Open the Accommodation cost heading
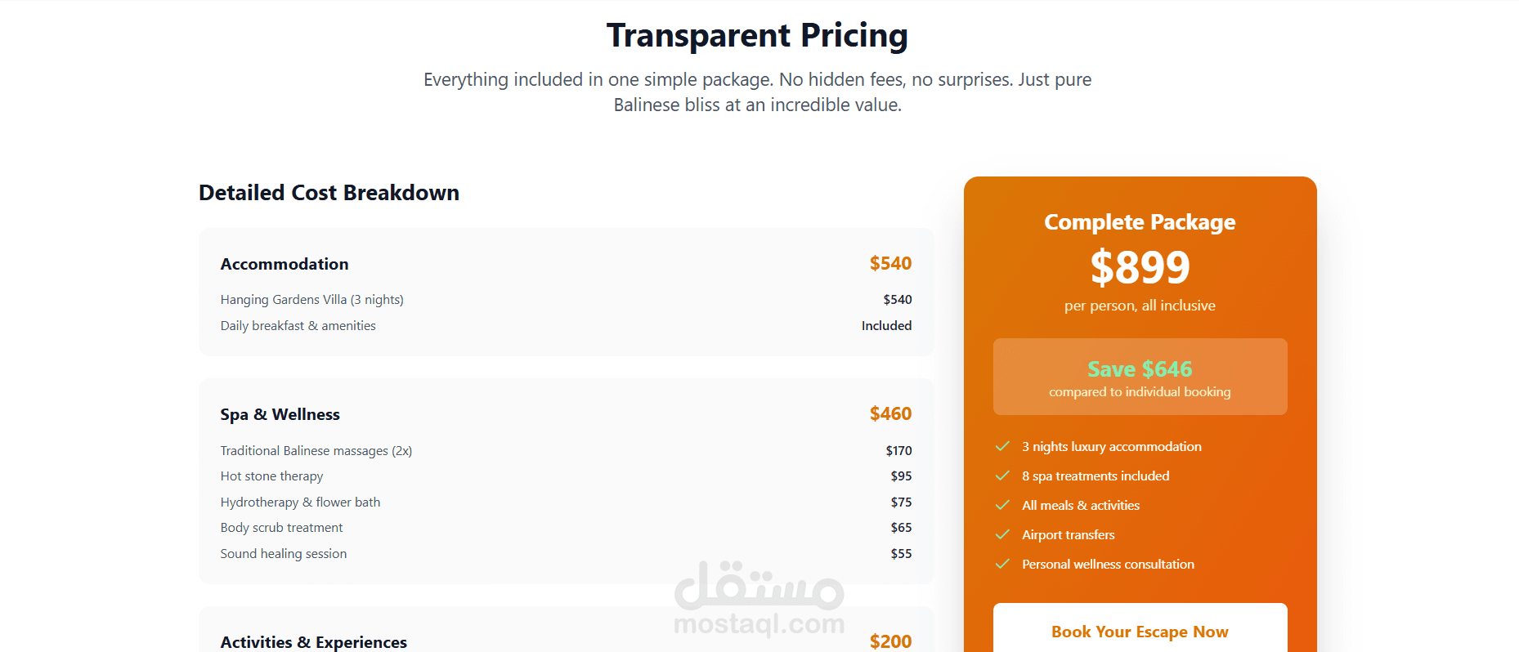 (285, 264)
